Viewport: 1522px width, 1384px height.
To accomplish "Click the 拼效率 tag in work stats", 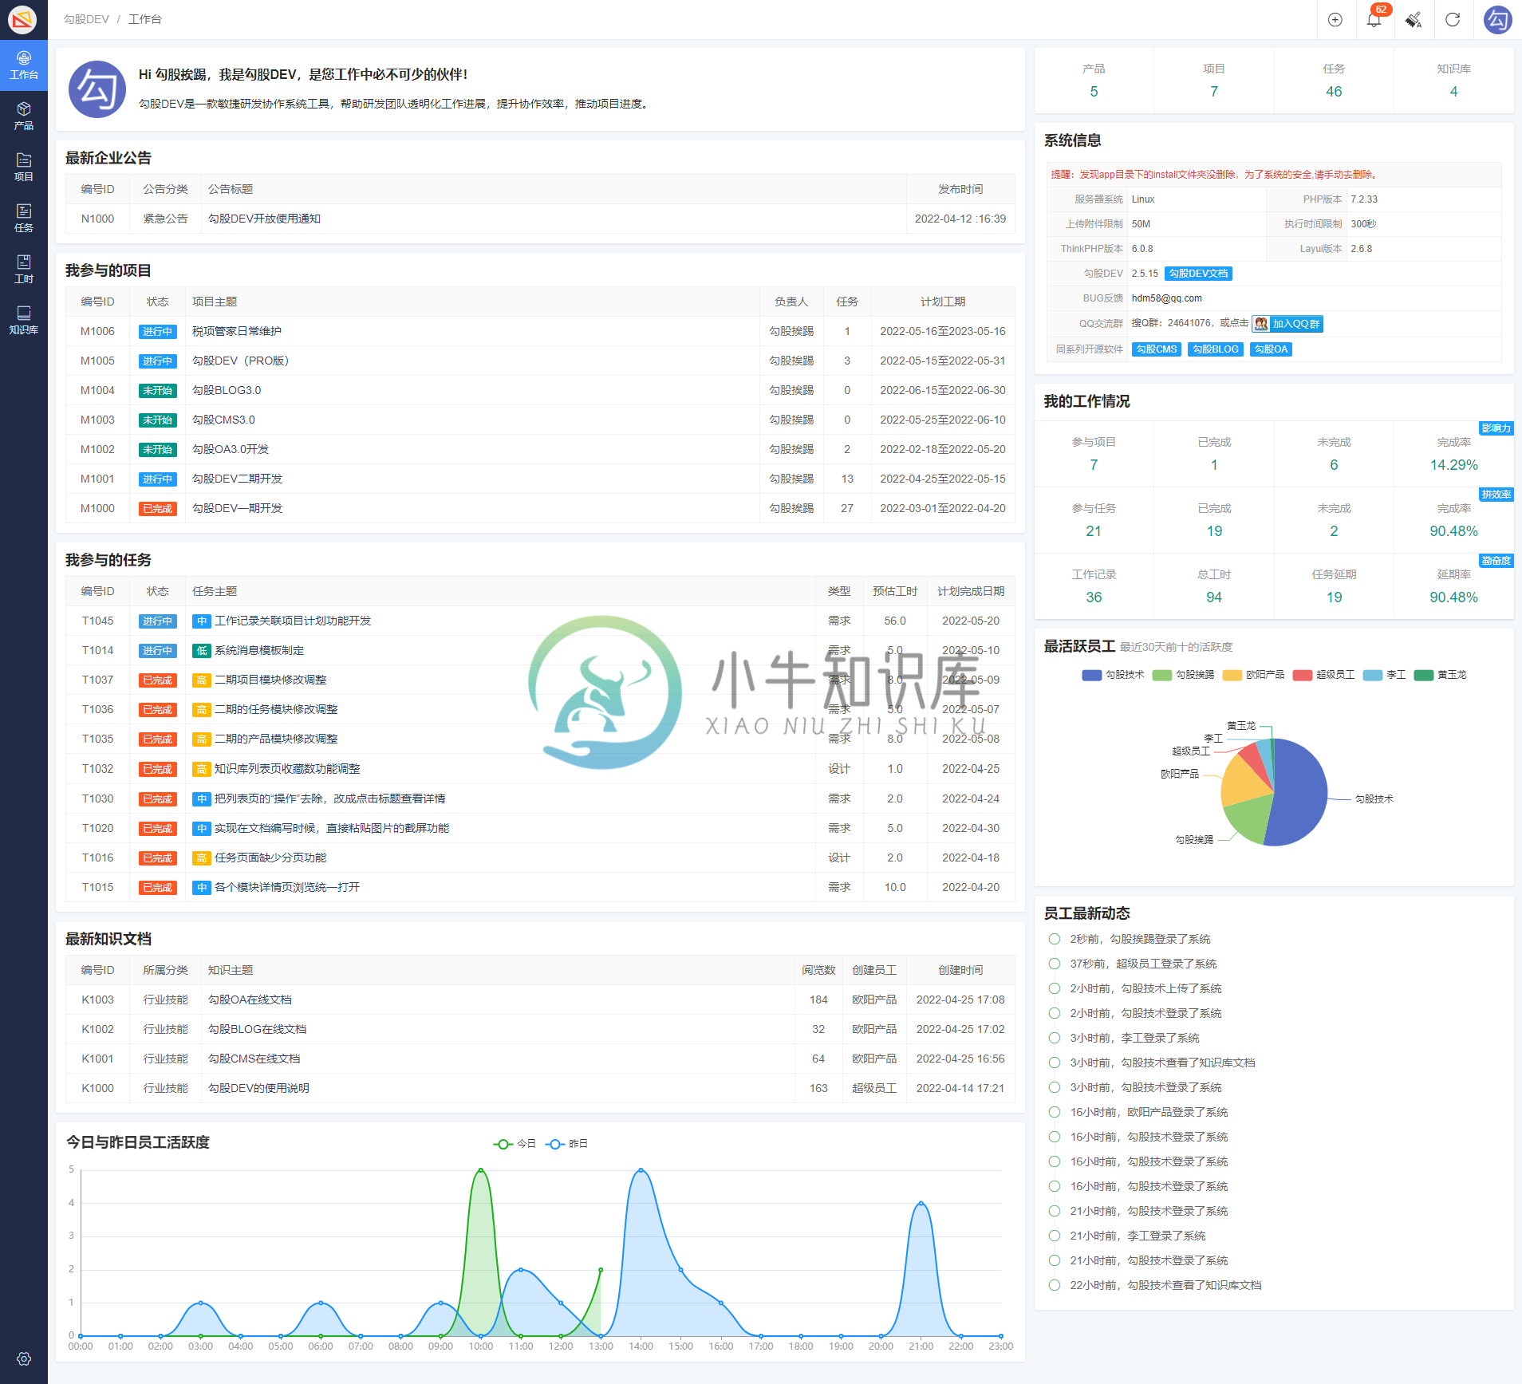I will tap(1496, 495).
